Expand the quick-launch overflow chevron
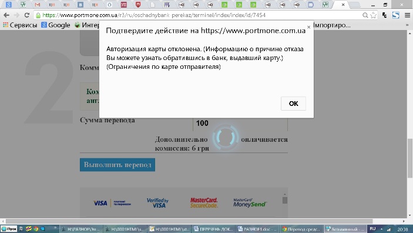 (55, 228)
